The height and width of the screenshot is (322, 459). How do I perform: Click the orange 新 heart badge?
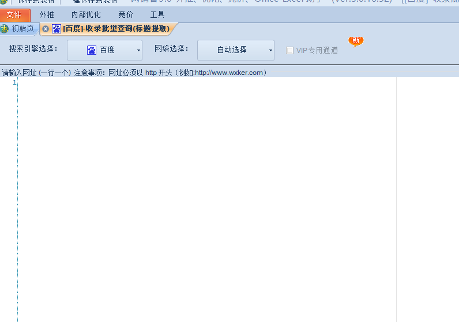356,41
